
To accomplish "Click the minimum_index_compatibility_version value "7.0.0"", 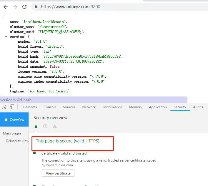I will 98,82.
